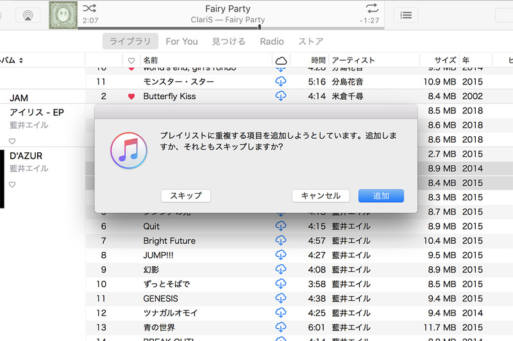This screenshot has height=341, width=513.
Task: Select the song 青の世界
Action: click(159, 328)
